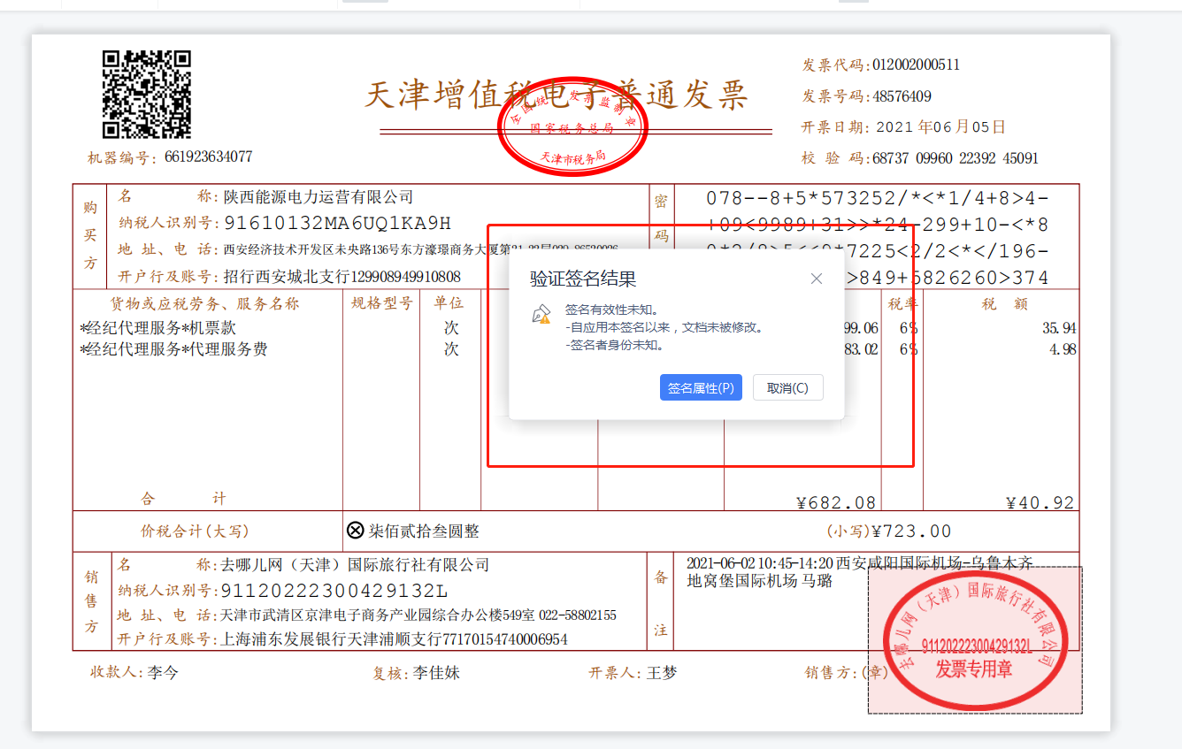
Task: Click the issuer name 王梦
Action: pos(661,673)
